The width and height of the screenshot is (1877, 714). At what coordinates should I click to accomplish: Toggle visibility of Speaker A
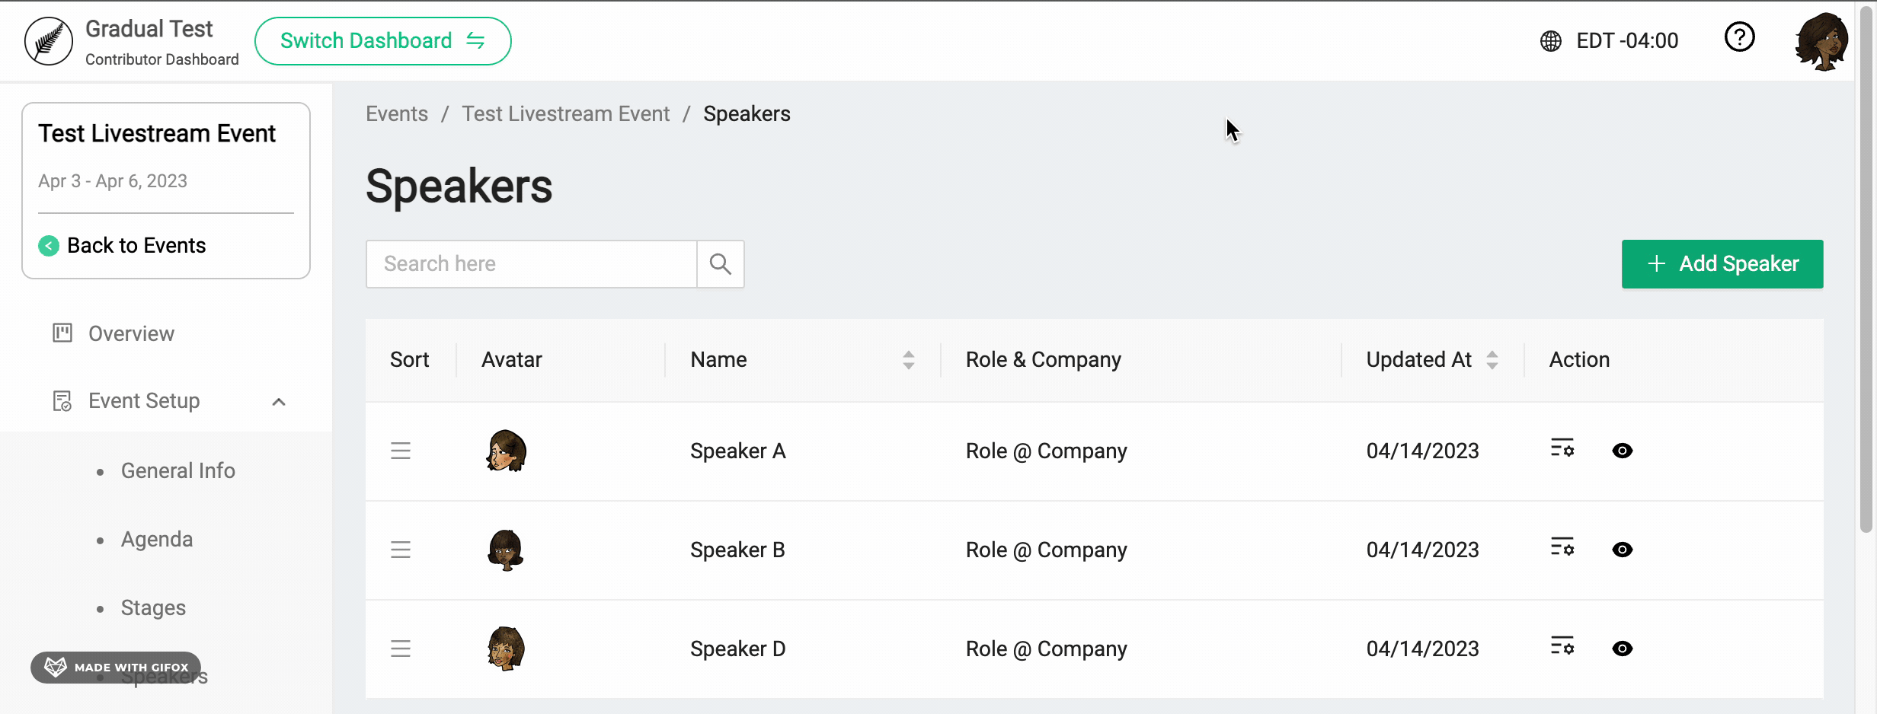tap(1622, 451)
